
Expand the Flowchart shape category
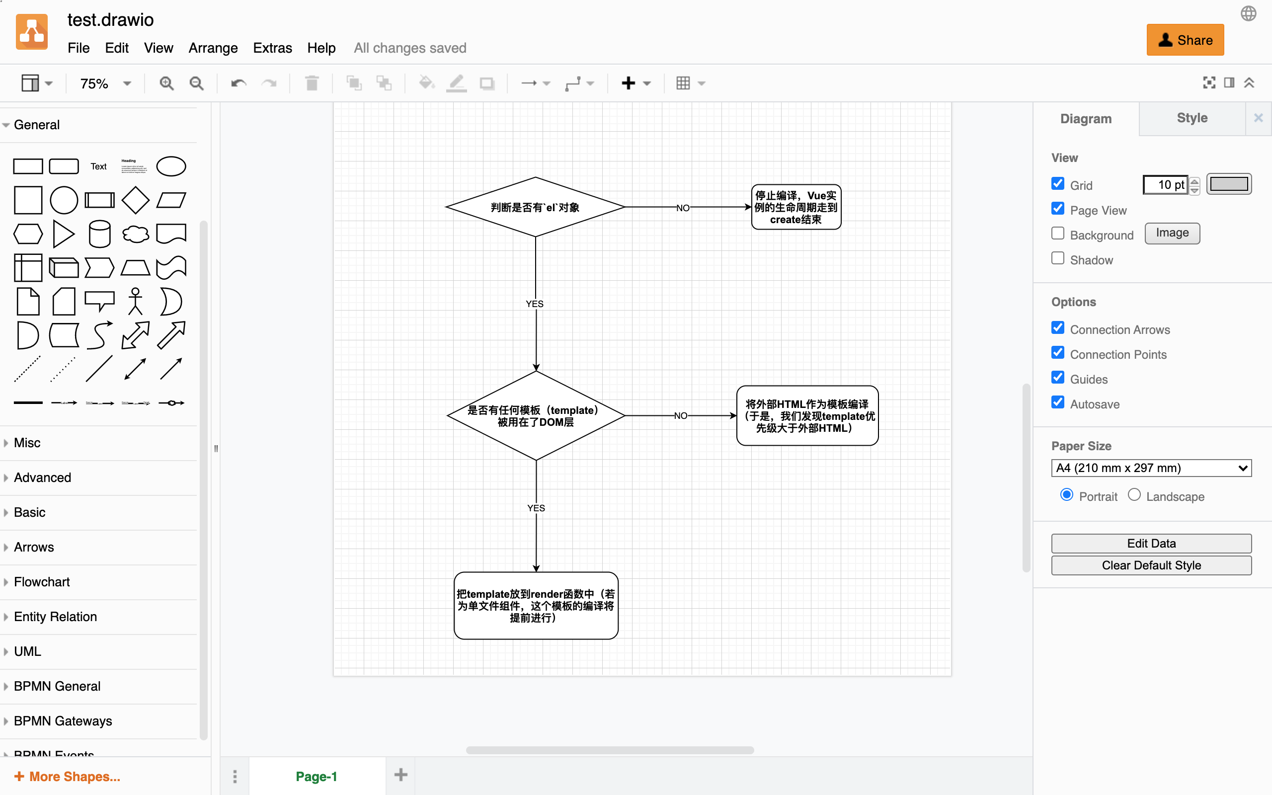[x=42, y=581]
